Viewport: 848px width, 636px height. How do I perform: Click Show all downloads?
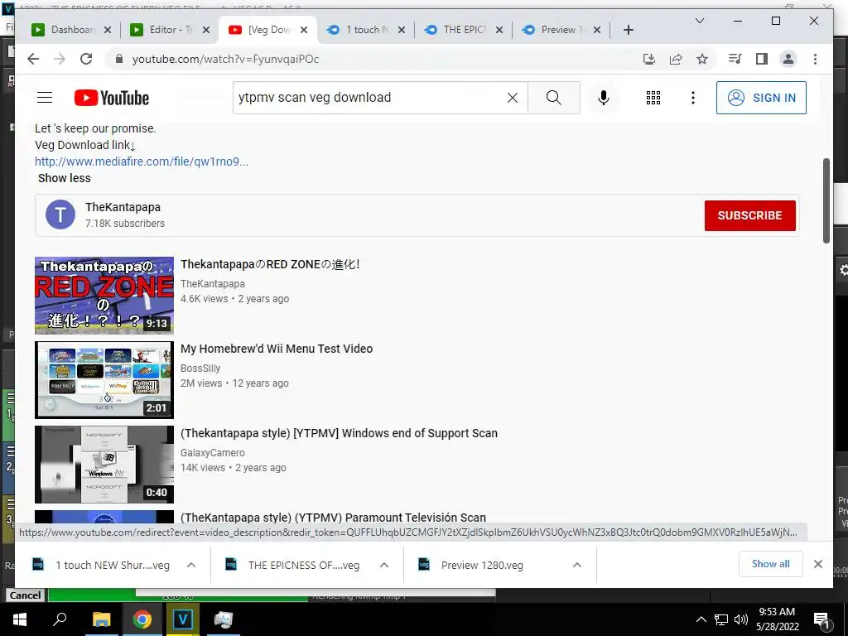(771, 564)
